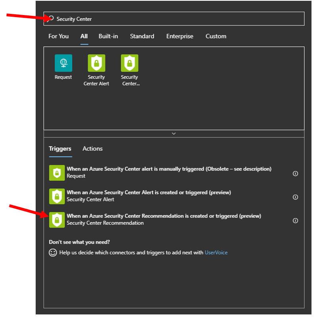Click the smiley feedback icon

(53, 253)
